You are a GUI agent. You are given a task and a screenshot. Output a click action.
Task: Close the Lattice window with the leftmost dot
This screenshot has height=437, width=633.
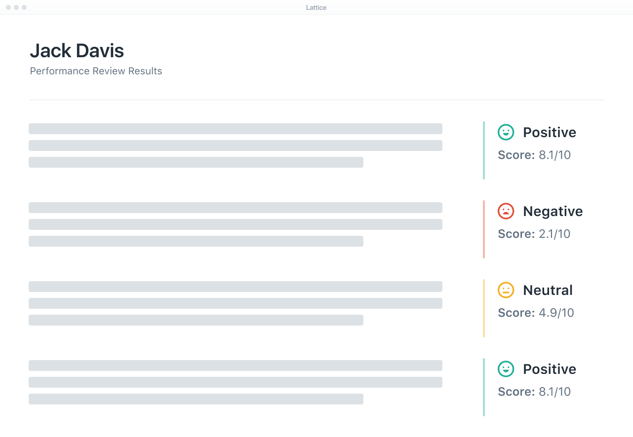[x=8, y=7]
